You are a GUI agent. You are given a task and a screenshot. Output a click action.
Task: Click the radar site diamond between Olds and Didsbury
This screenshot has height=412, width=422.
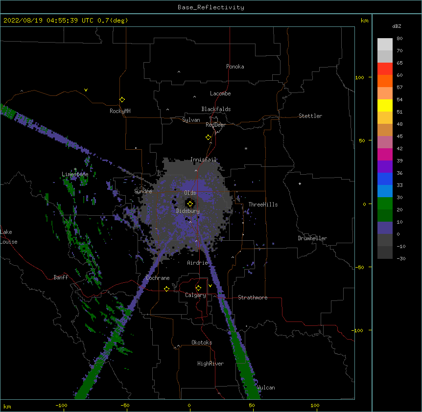click(x=190, y=204)
